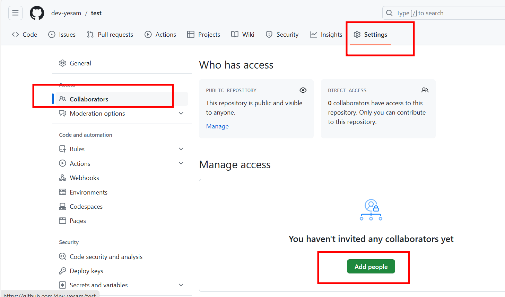Expand the sidebar Actions chevron
Image resolution: width=505 pixels, height=297 pixels.
pos(181,163)
